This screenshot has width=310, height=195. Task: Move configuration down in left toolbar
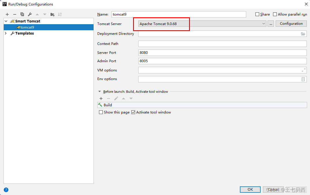(45, 14)
